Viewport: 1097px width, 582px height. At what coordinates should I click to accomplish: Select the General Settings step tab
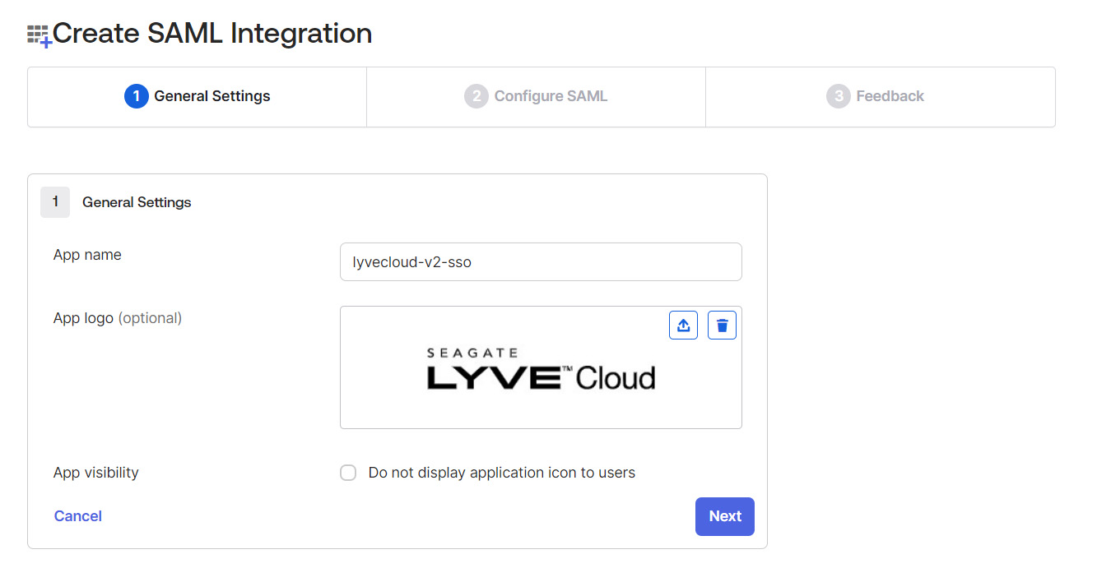tap(197, 95)
